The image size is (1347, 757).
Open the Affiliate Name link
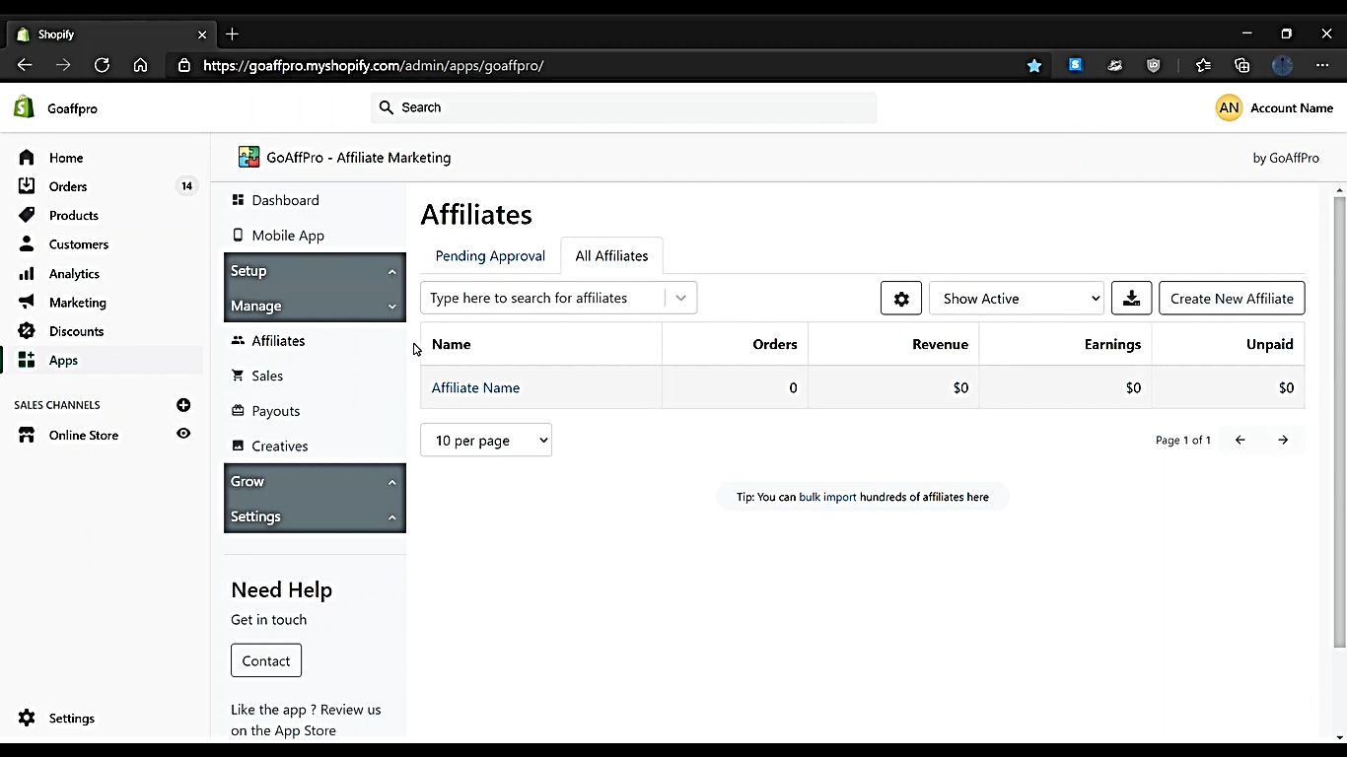click(475, 387)
